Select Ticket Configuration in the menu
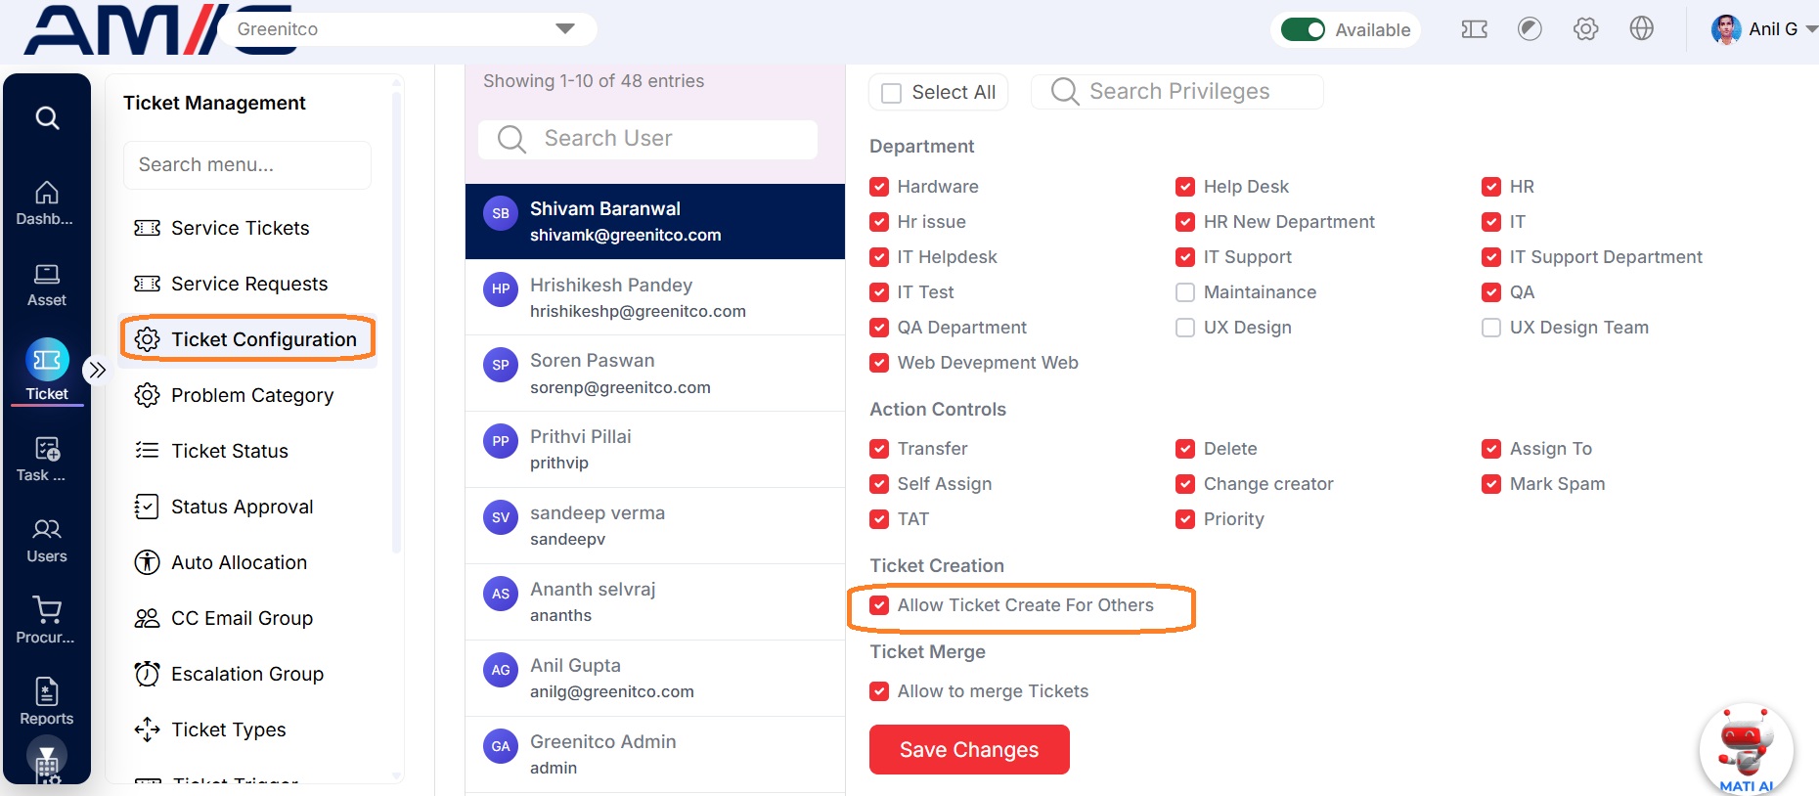 pos(247,339)
